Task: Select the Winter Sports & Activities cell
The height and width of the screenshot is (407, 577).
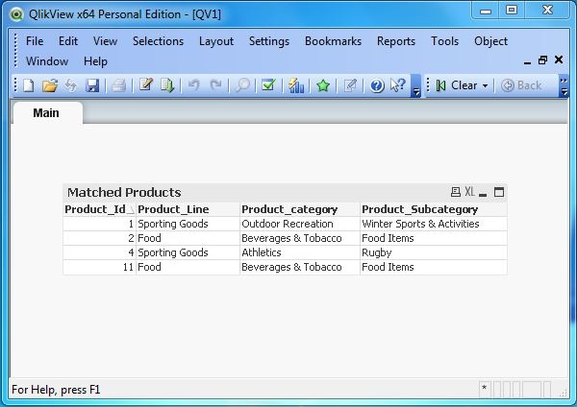Action: pyautogui.click(x=434, y=224)
